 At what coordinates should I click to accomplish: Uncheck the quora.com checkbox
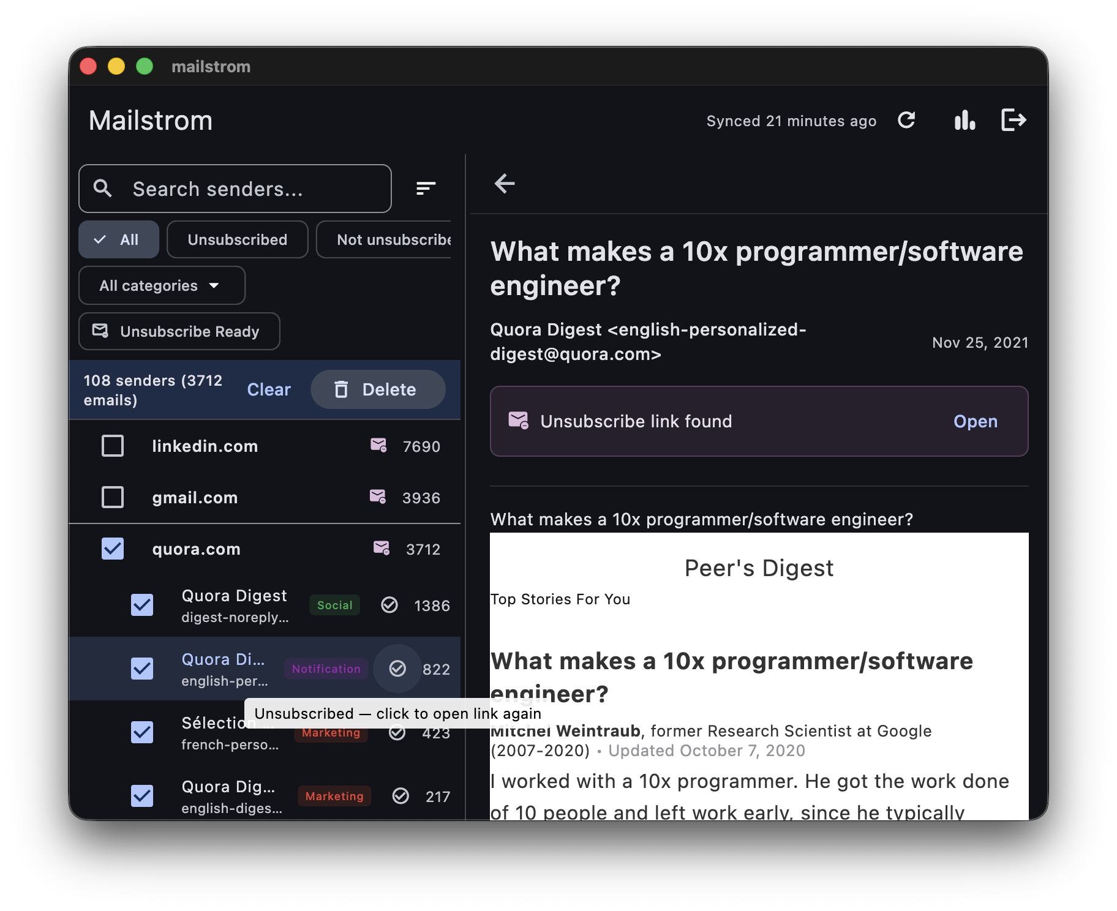point(113,549)
